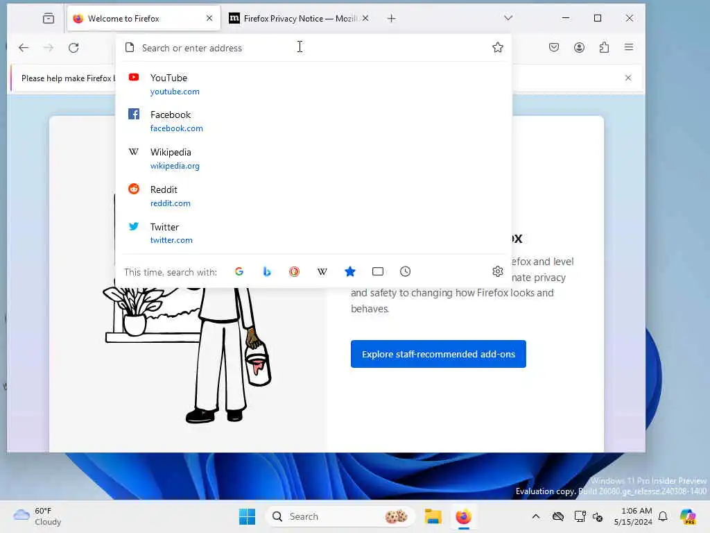Open search settings gear icon
This screenshot has width=710, height=533.
498,271
